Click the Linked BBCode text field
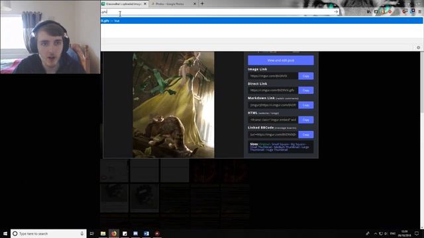Image resolution: width=424 pixels, height=238 pixels. 273,134
